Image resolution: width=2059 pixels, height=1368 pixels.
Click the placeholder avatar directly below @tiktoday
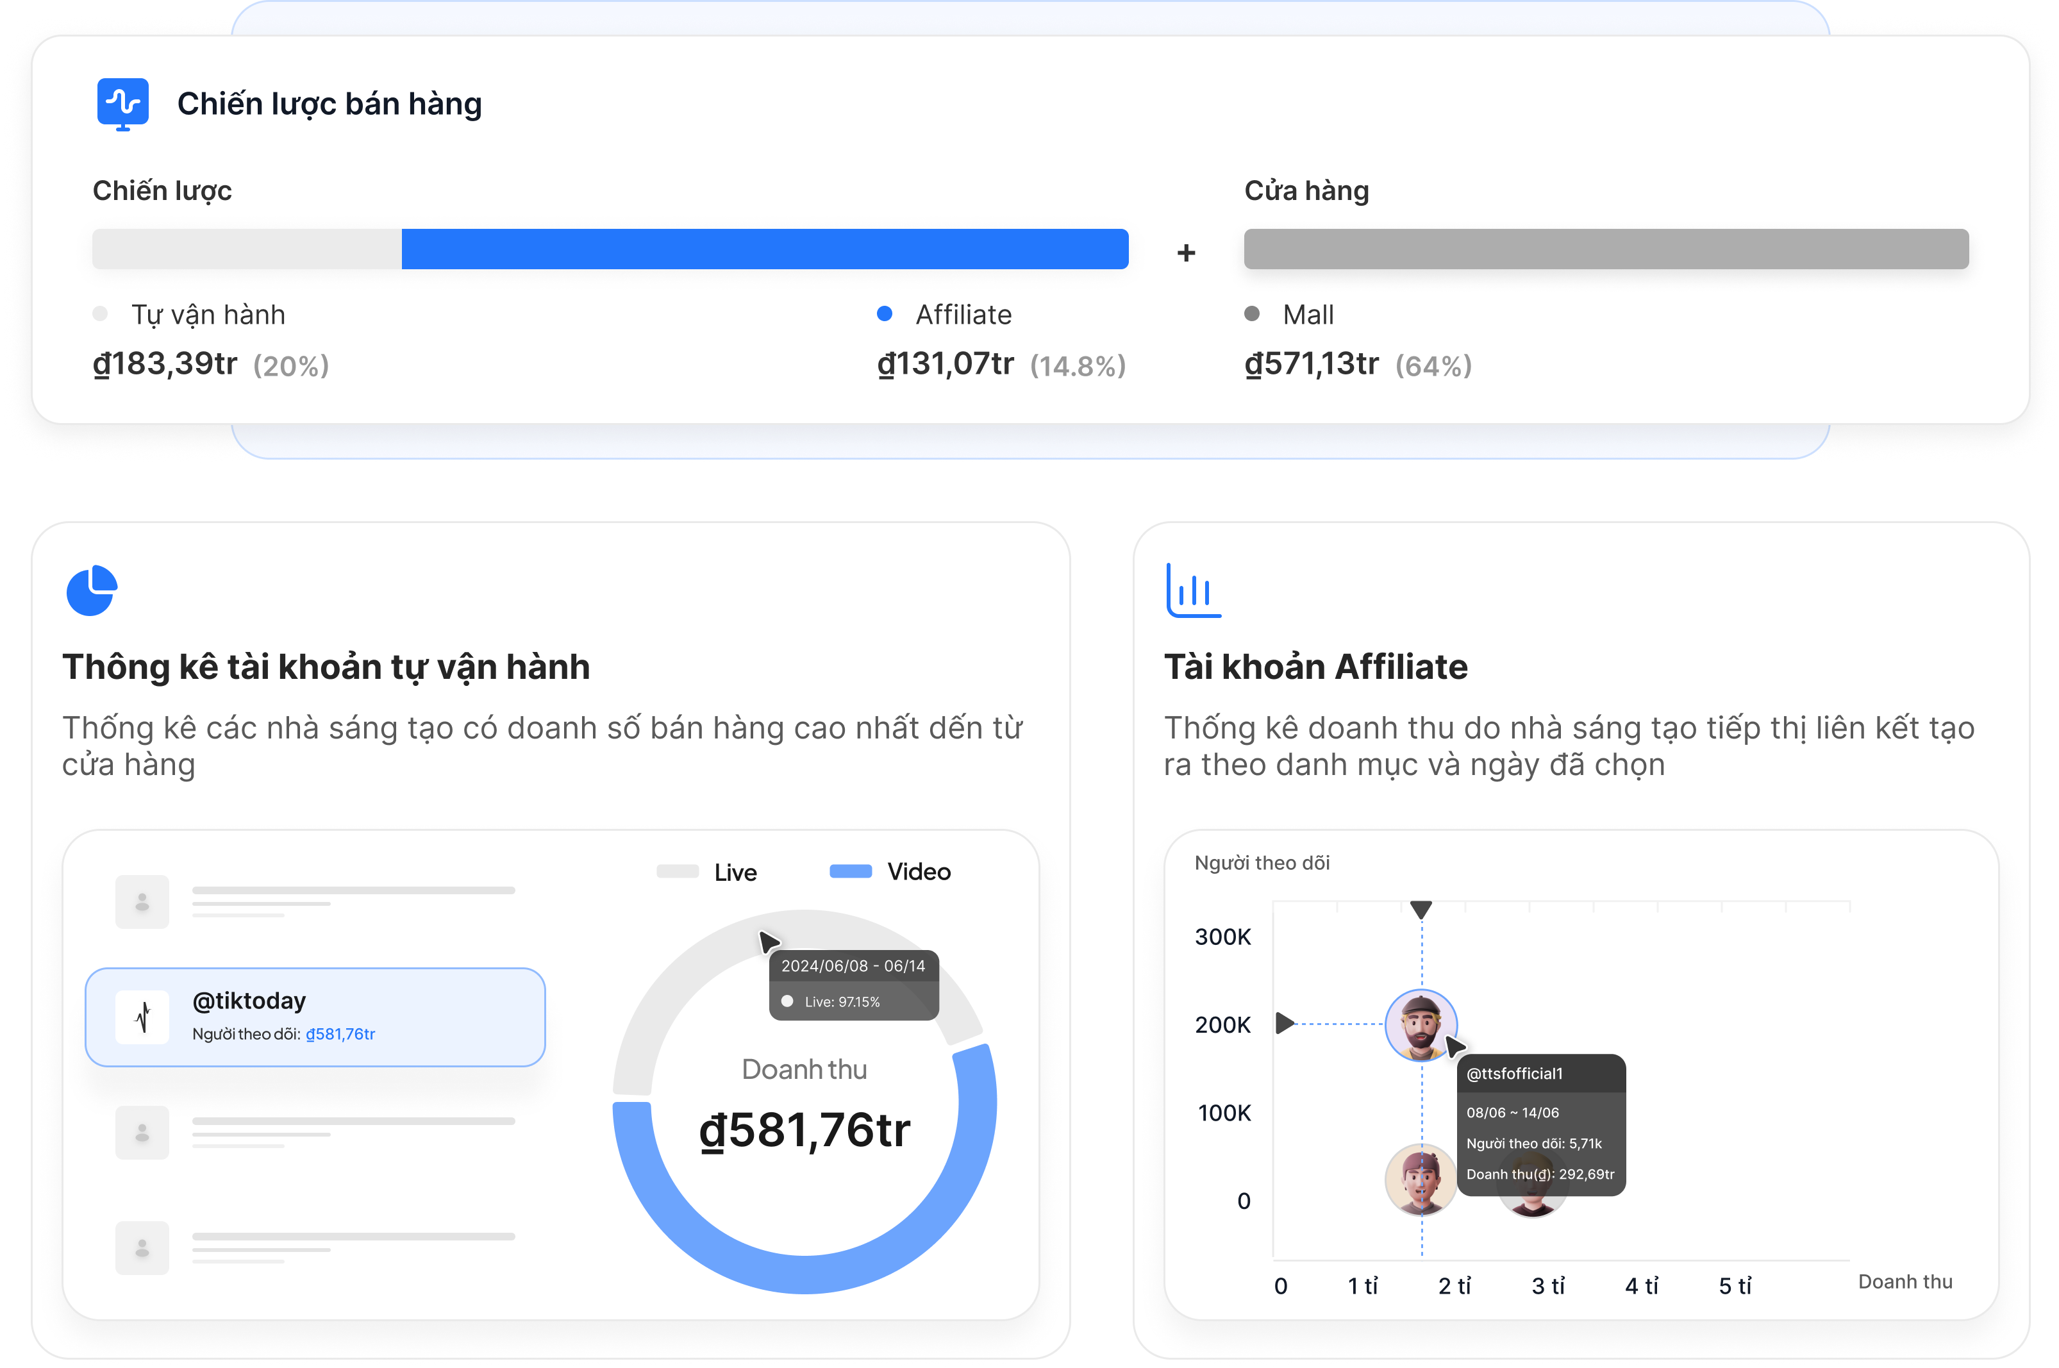click(x=142, y=1133)
